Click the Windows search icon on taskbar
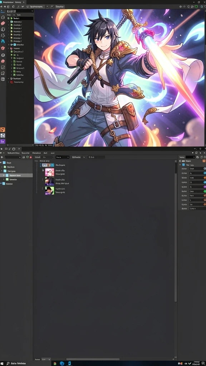 point(8,363)
